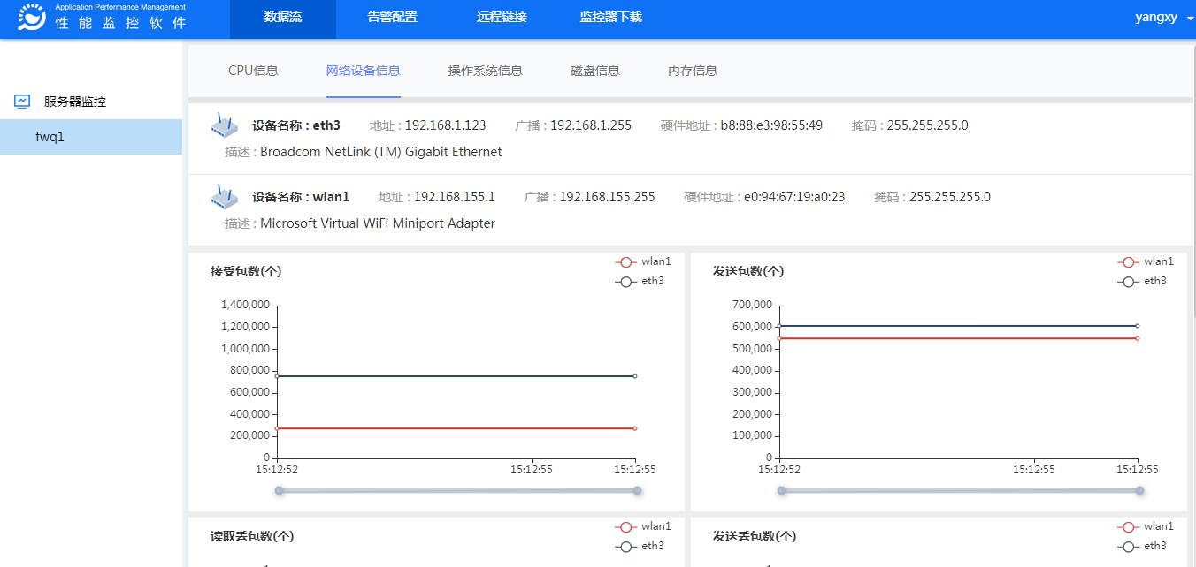
Task: Switch to the CPU信息 tab
Action: click(x=253, y=71)
